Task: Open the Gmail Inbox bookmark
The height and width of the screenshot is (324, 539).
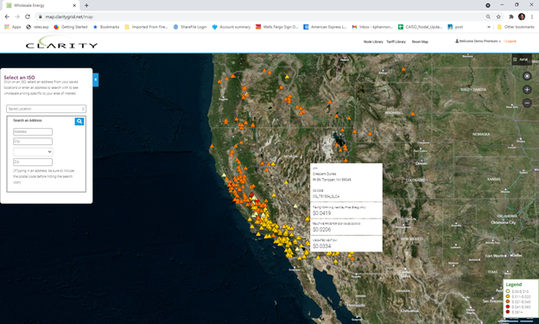Action: click(372, 27)
